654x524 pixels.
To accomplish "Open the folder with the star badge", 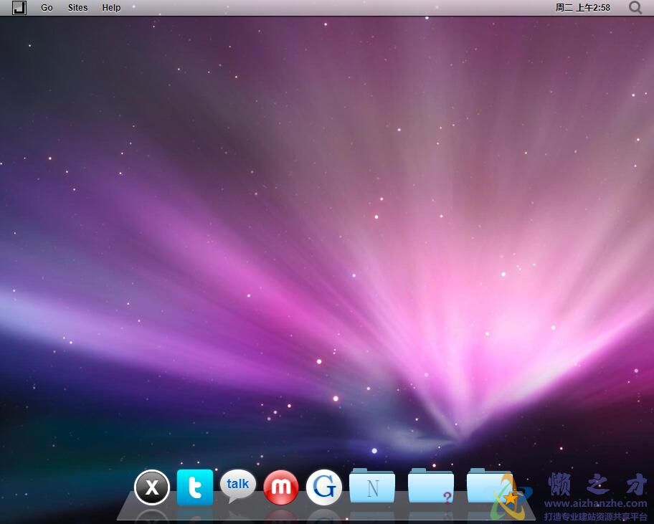I will click(490, 485).
